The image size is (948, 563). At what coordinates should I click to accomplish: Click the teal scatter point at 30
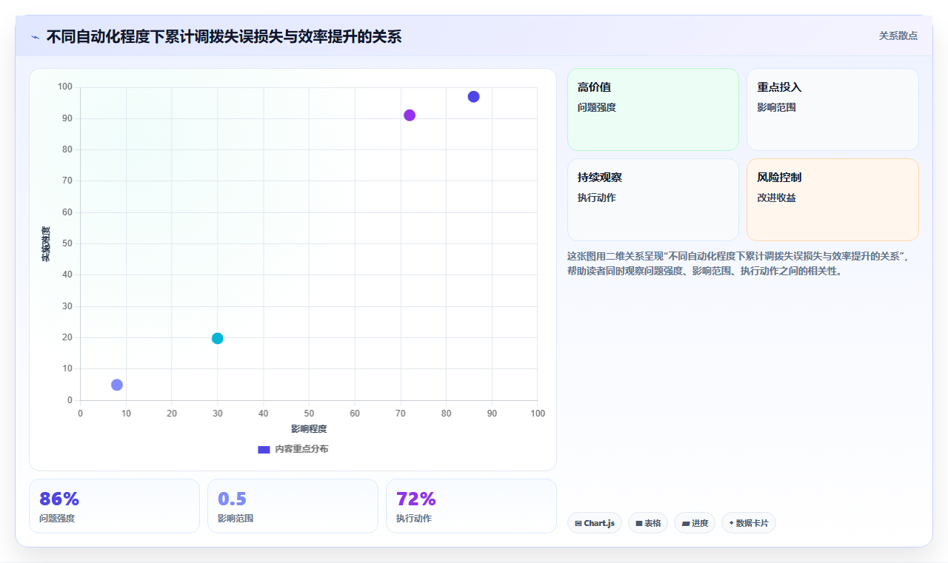(217, 338)
